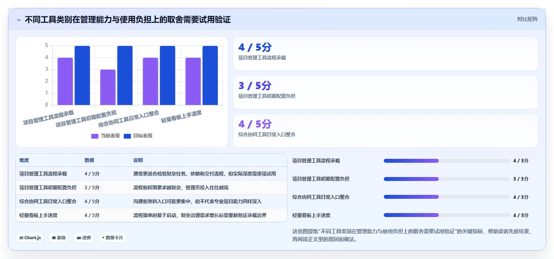The image size is (554, 259).
Task: Click progress label 轻量看板上手速度
Action: point(311,215)
